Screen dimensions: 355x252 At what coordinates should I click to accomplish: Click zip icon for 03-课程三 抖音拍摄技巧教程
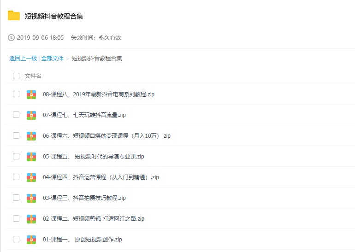point(31,198)
